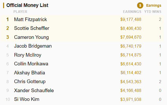The image size is (167, 105).
Task: Select Cameron Young in the list
Action: pos(31,37)
